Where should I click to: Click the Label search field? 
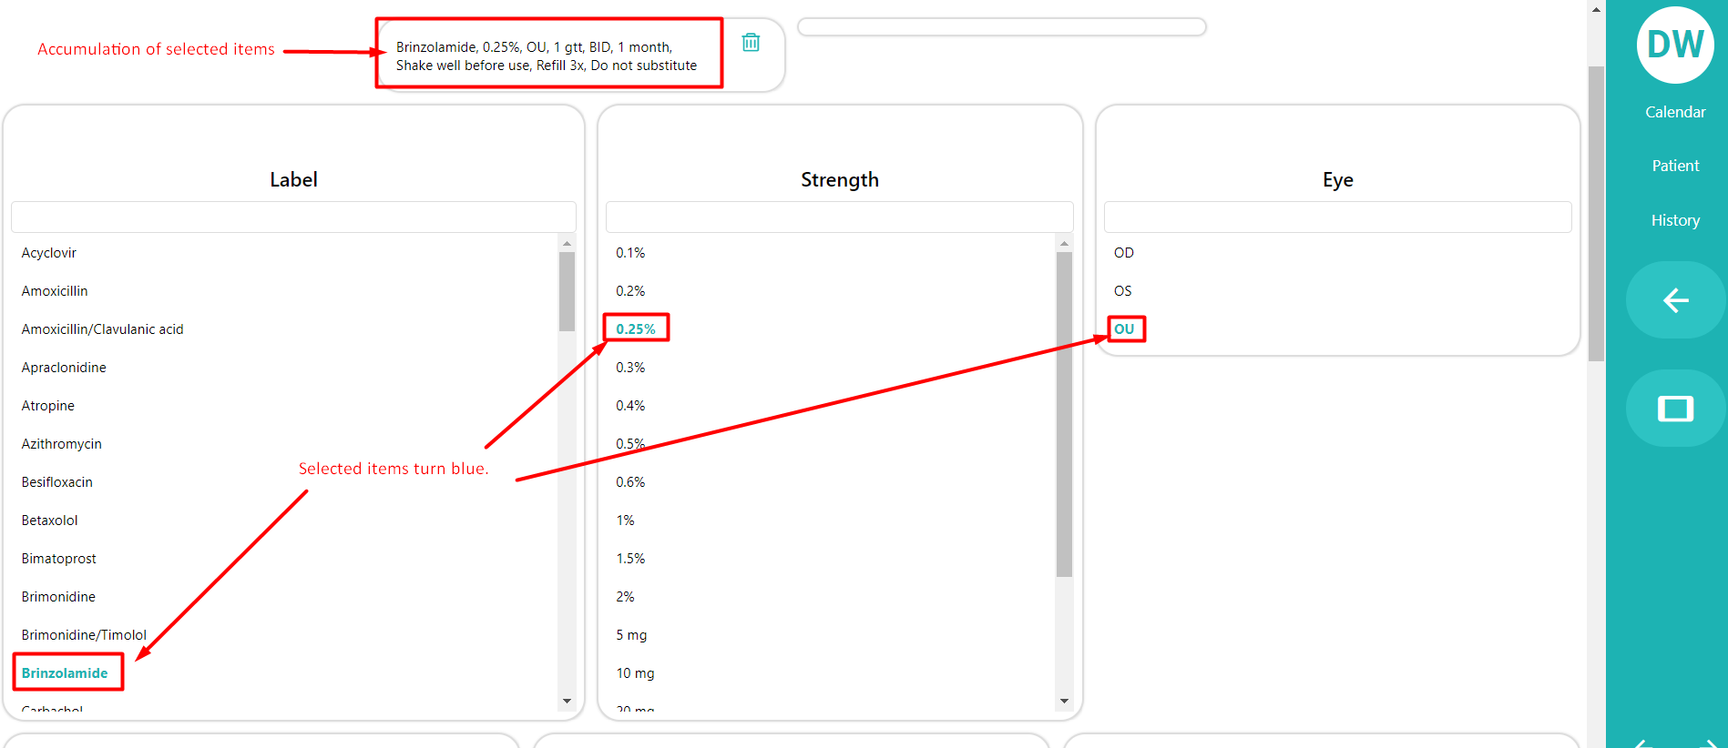(293, 217)
